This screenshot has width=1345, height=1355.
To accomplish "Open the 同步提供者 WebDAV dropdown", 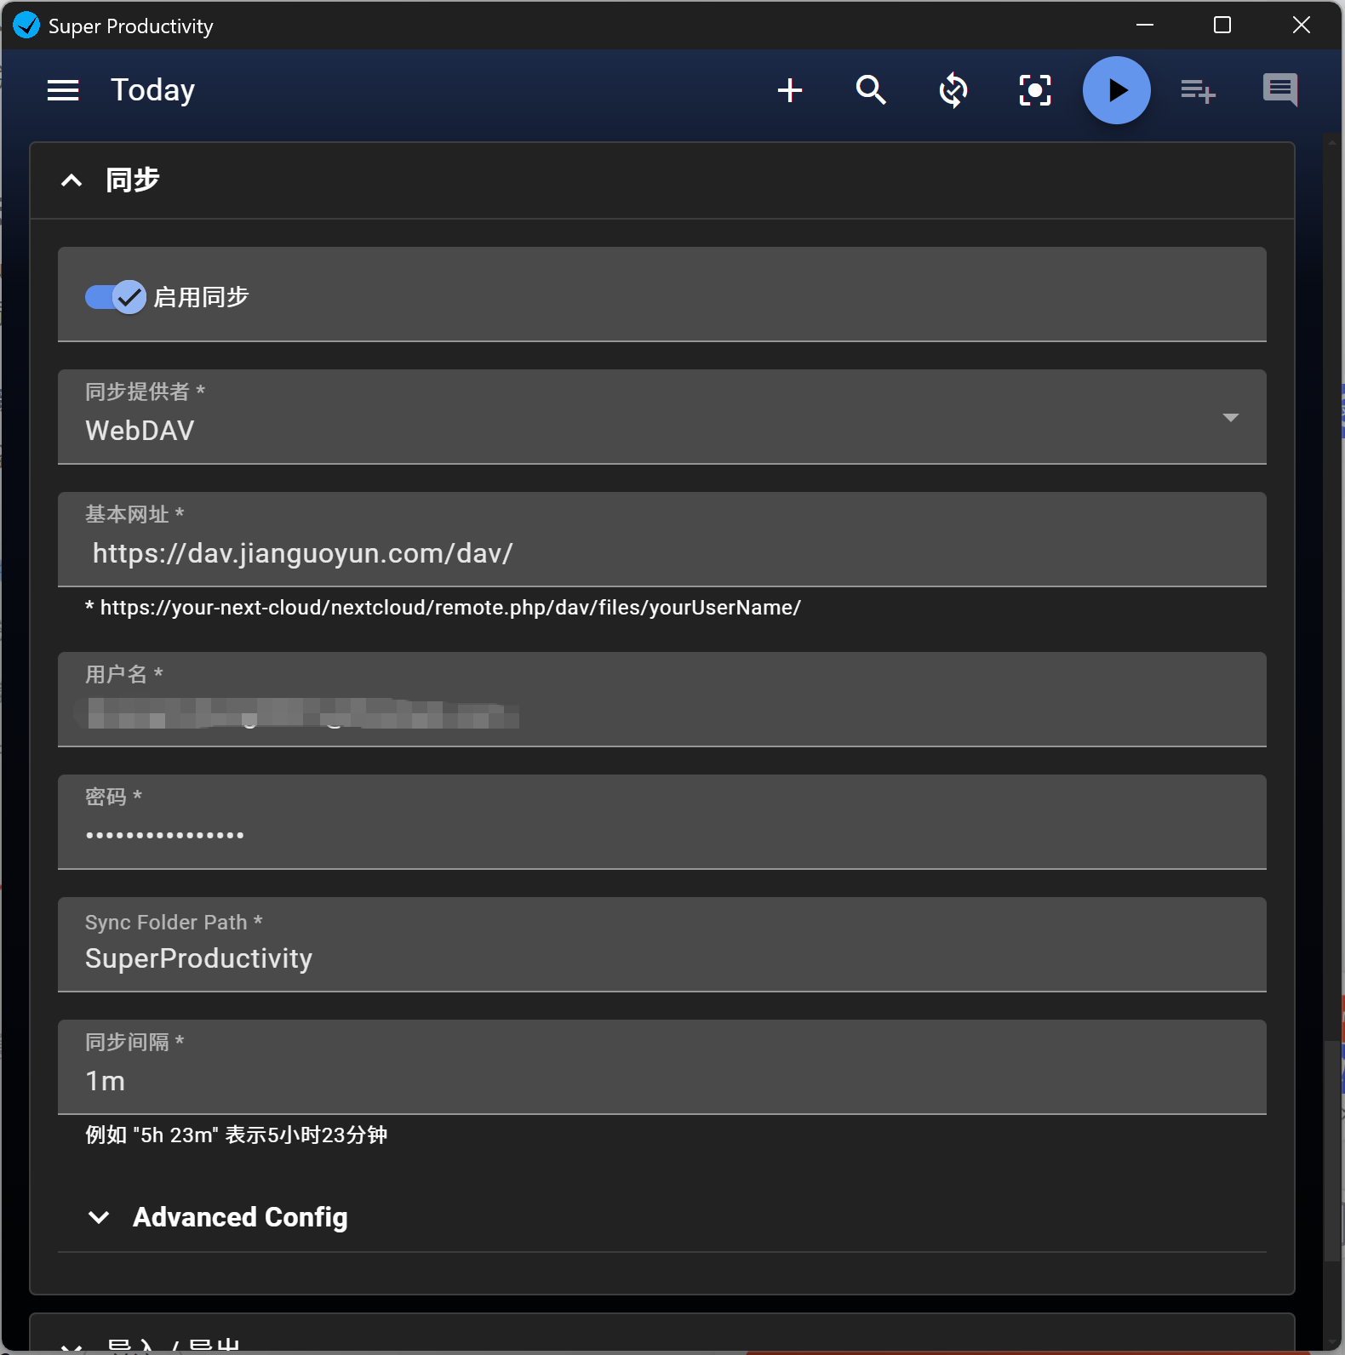I will pyautogui.click(x=661, y=417).
